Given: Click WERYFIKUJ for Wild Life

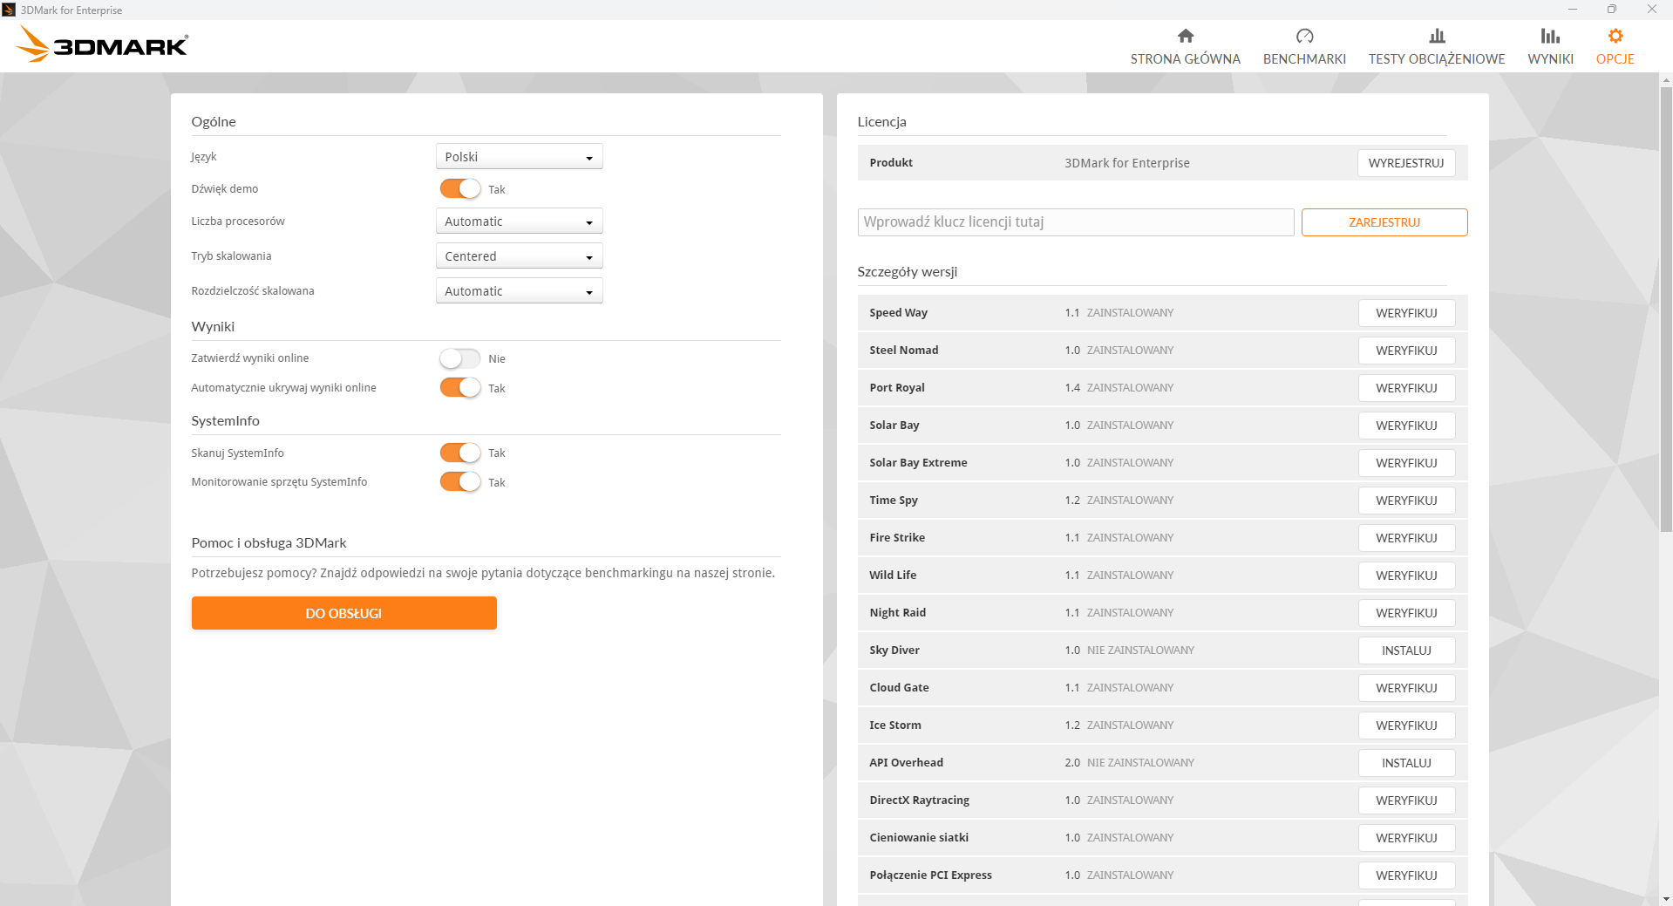Looking at the screenshot, I should 1406,576.
